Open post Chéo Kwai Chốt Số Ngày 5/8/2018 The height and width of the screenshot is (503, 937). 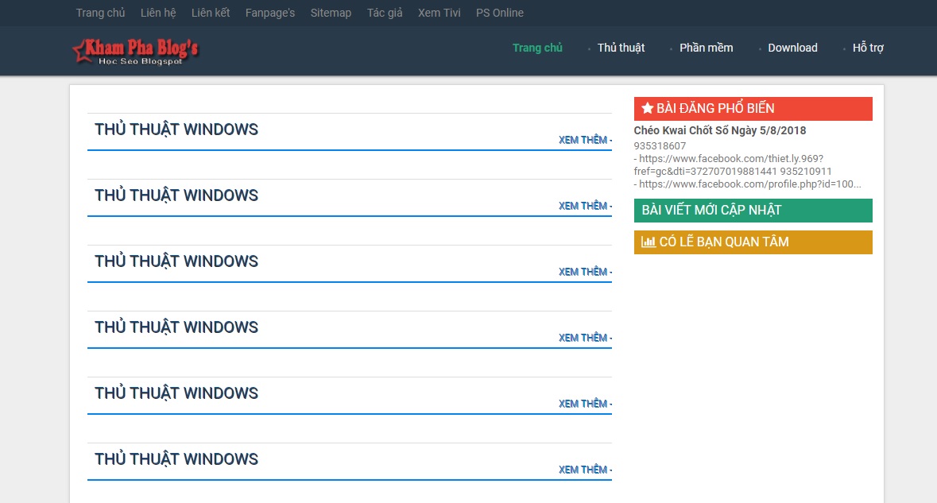pyautogui.click(x=720, y=130)
